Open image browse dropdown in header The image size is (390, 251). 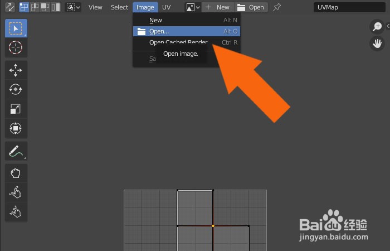coord(193,7)
